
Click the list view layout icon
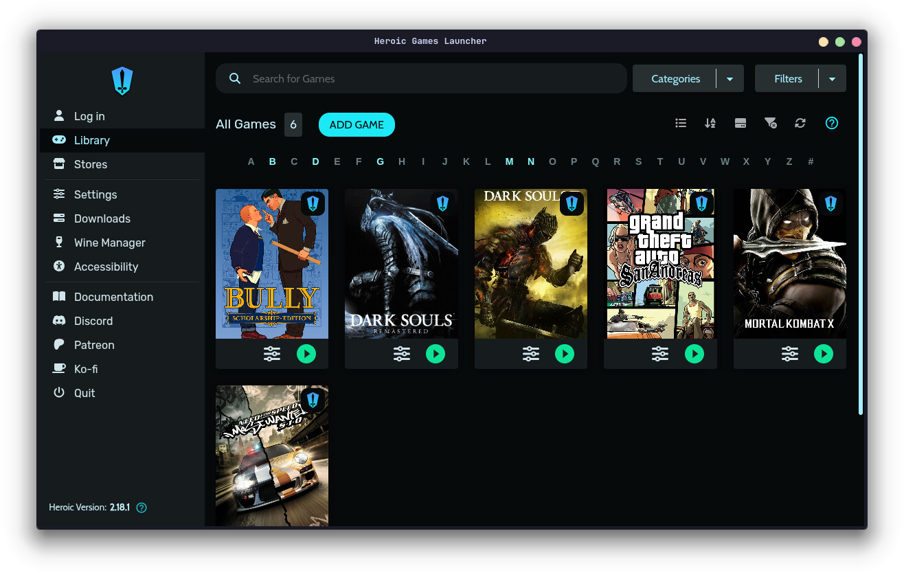[x=681, y=123]
